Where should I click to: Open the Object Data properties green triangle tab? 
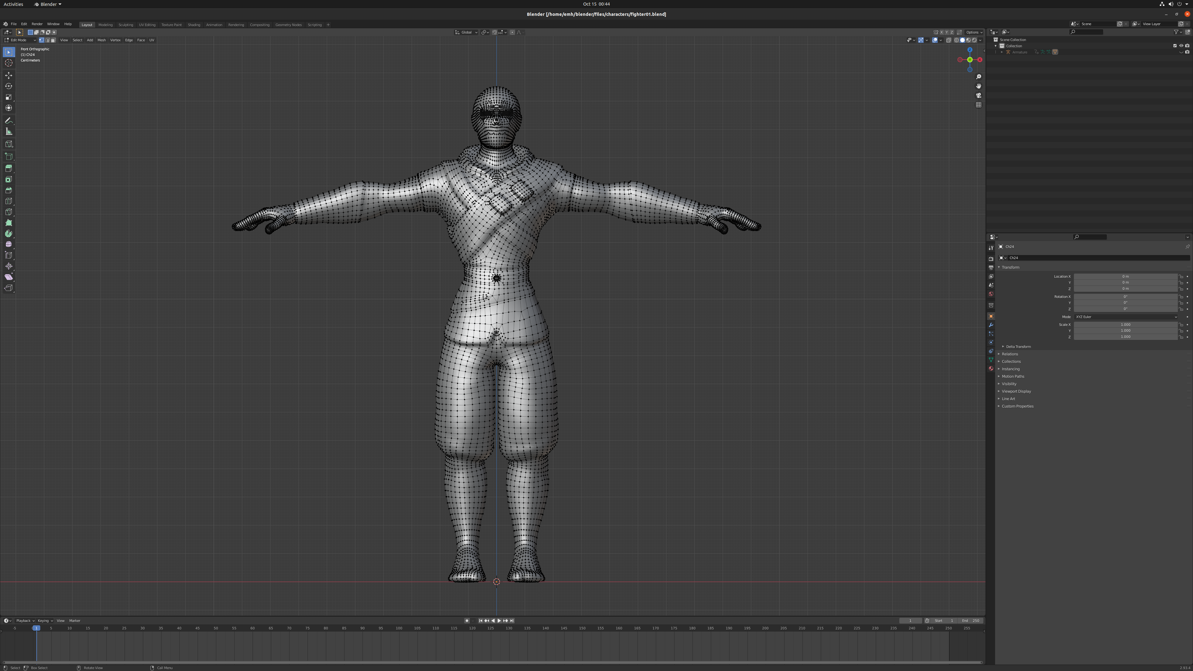tap(991, 360)
